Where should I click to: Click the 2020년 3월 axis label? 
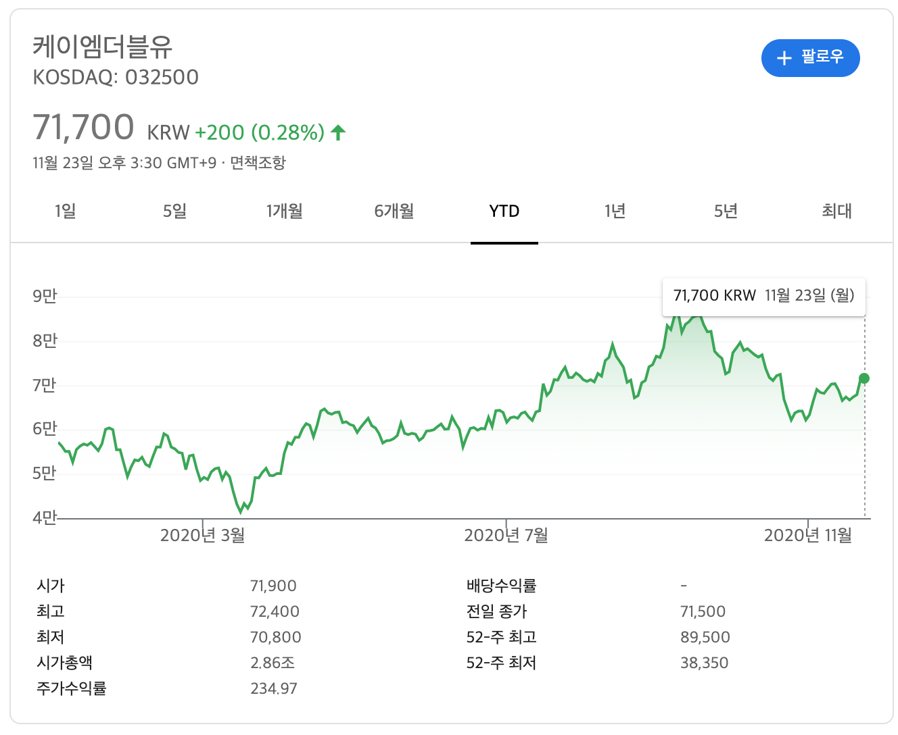(x=202, y=536)
